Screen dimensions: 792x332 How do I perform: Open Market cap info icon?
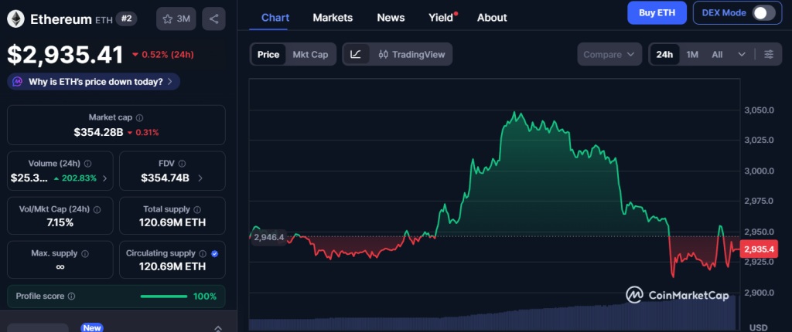pos(140,117)
